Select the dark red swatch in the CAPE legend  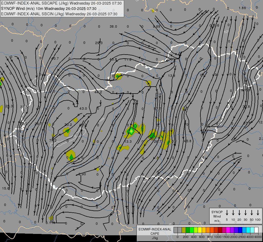click(x=220, y=230)
